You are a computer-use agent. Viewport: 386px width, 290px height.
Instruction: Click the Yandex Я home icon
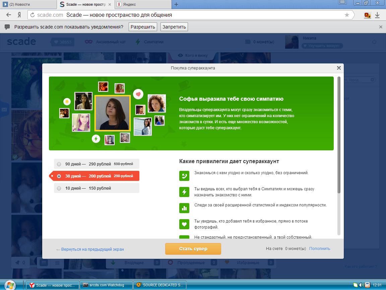19,15
